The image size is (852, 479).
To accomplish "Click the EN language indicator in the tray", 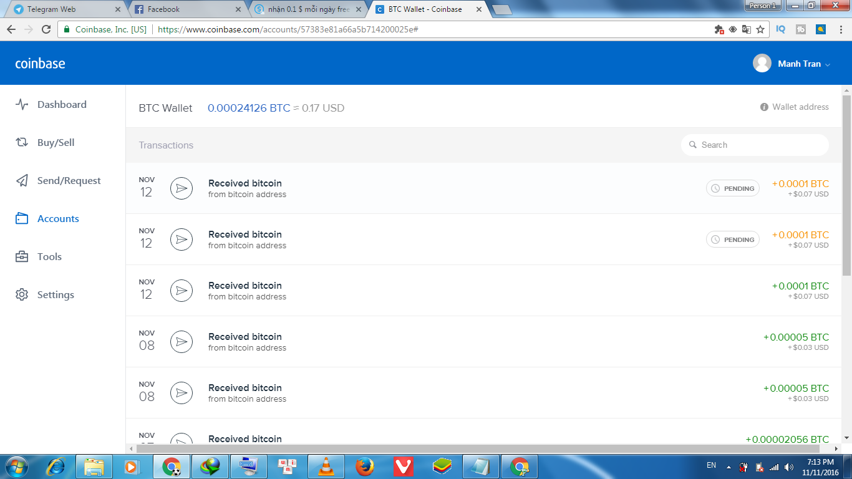I will (711, 465).
